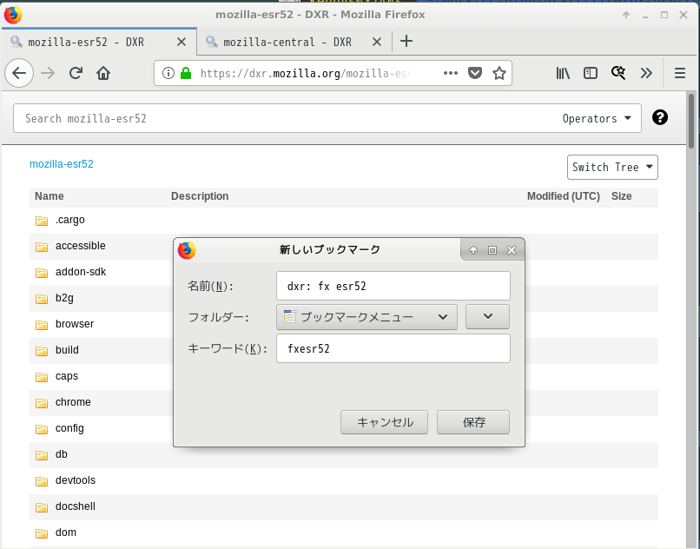Switch to the mozilla-central - DXR tab

click(287, 42)
